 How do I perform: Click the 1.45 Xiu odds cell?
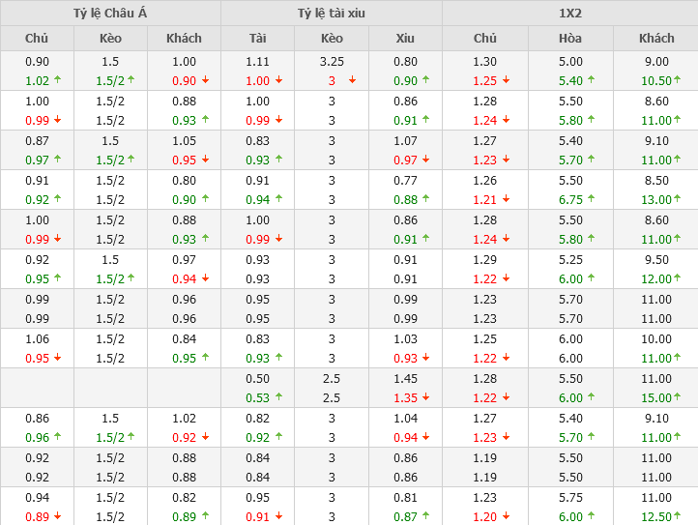(x=405, y=378)
